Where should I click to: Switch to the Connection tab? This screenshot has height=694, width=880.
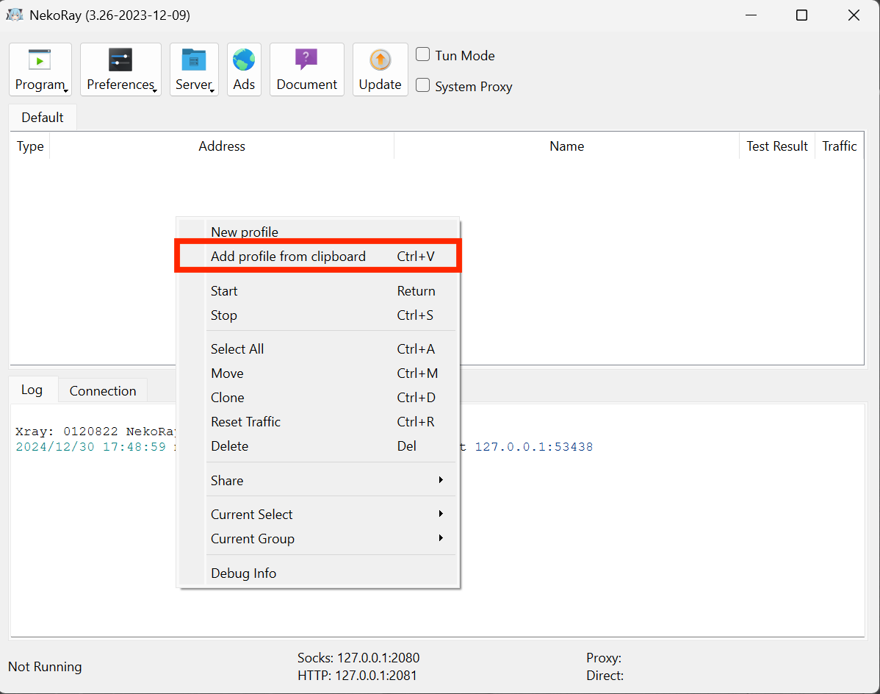pyautogui.click(x=103, y=390)
